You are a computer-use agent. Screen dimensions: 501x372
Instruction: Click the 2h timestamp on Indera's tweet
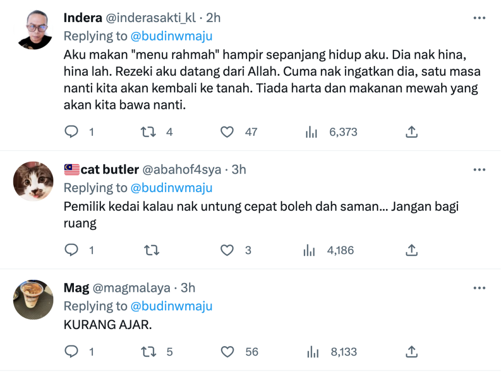click(213, 18)
